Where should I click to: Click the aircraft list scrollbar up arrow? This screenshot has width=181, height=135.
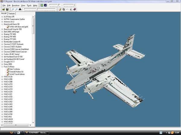point(33,17)
